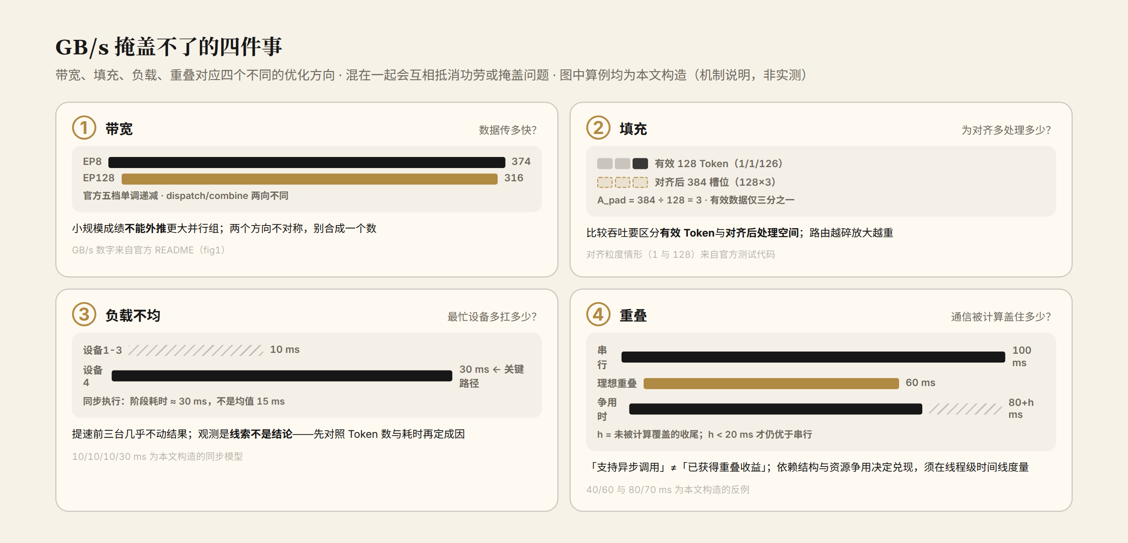Click the footnote 'GB/s 数字来自官方 README (fig1)'
1128x543 pixels.
tap(149, 250)
